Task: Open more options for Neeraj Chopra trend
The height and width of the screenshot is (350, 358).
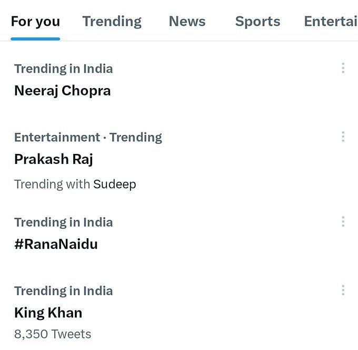Action: (x=343, y=68)
